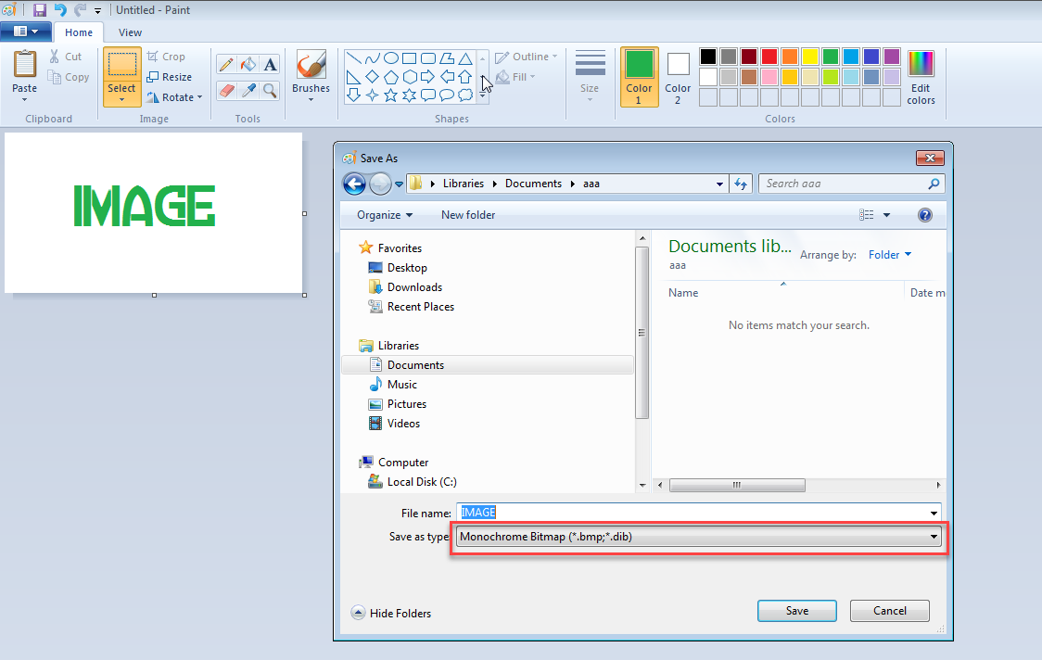Choose the Triangle shape
The height and width of the screenshot is (660, 1042).
[x=466, y=57]
